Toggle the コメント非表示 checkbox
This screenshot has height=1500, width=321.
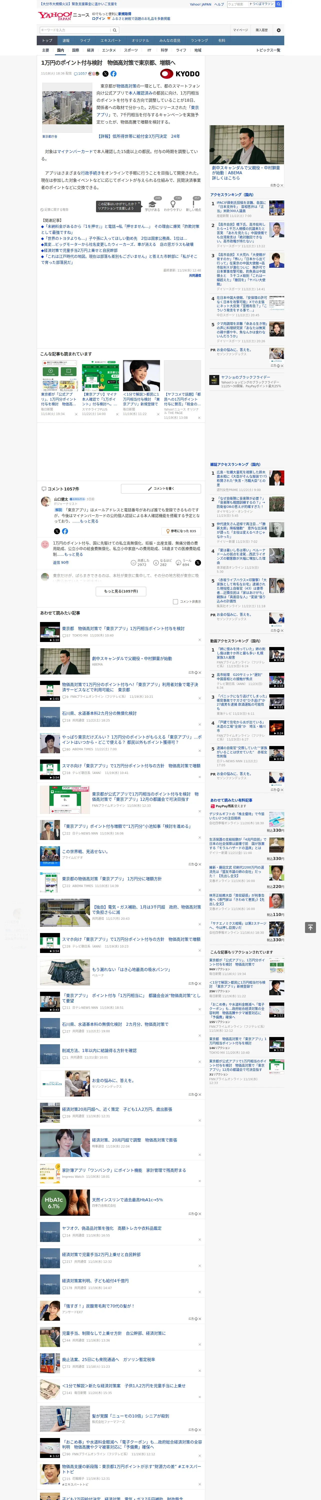point(175,601)
